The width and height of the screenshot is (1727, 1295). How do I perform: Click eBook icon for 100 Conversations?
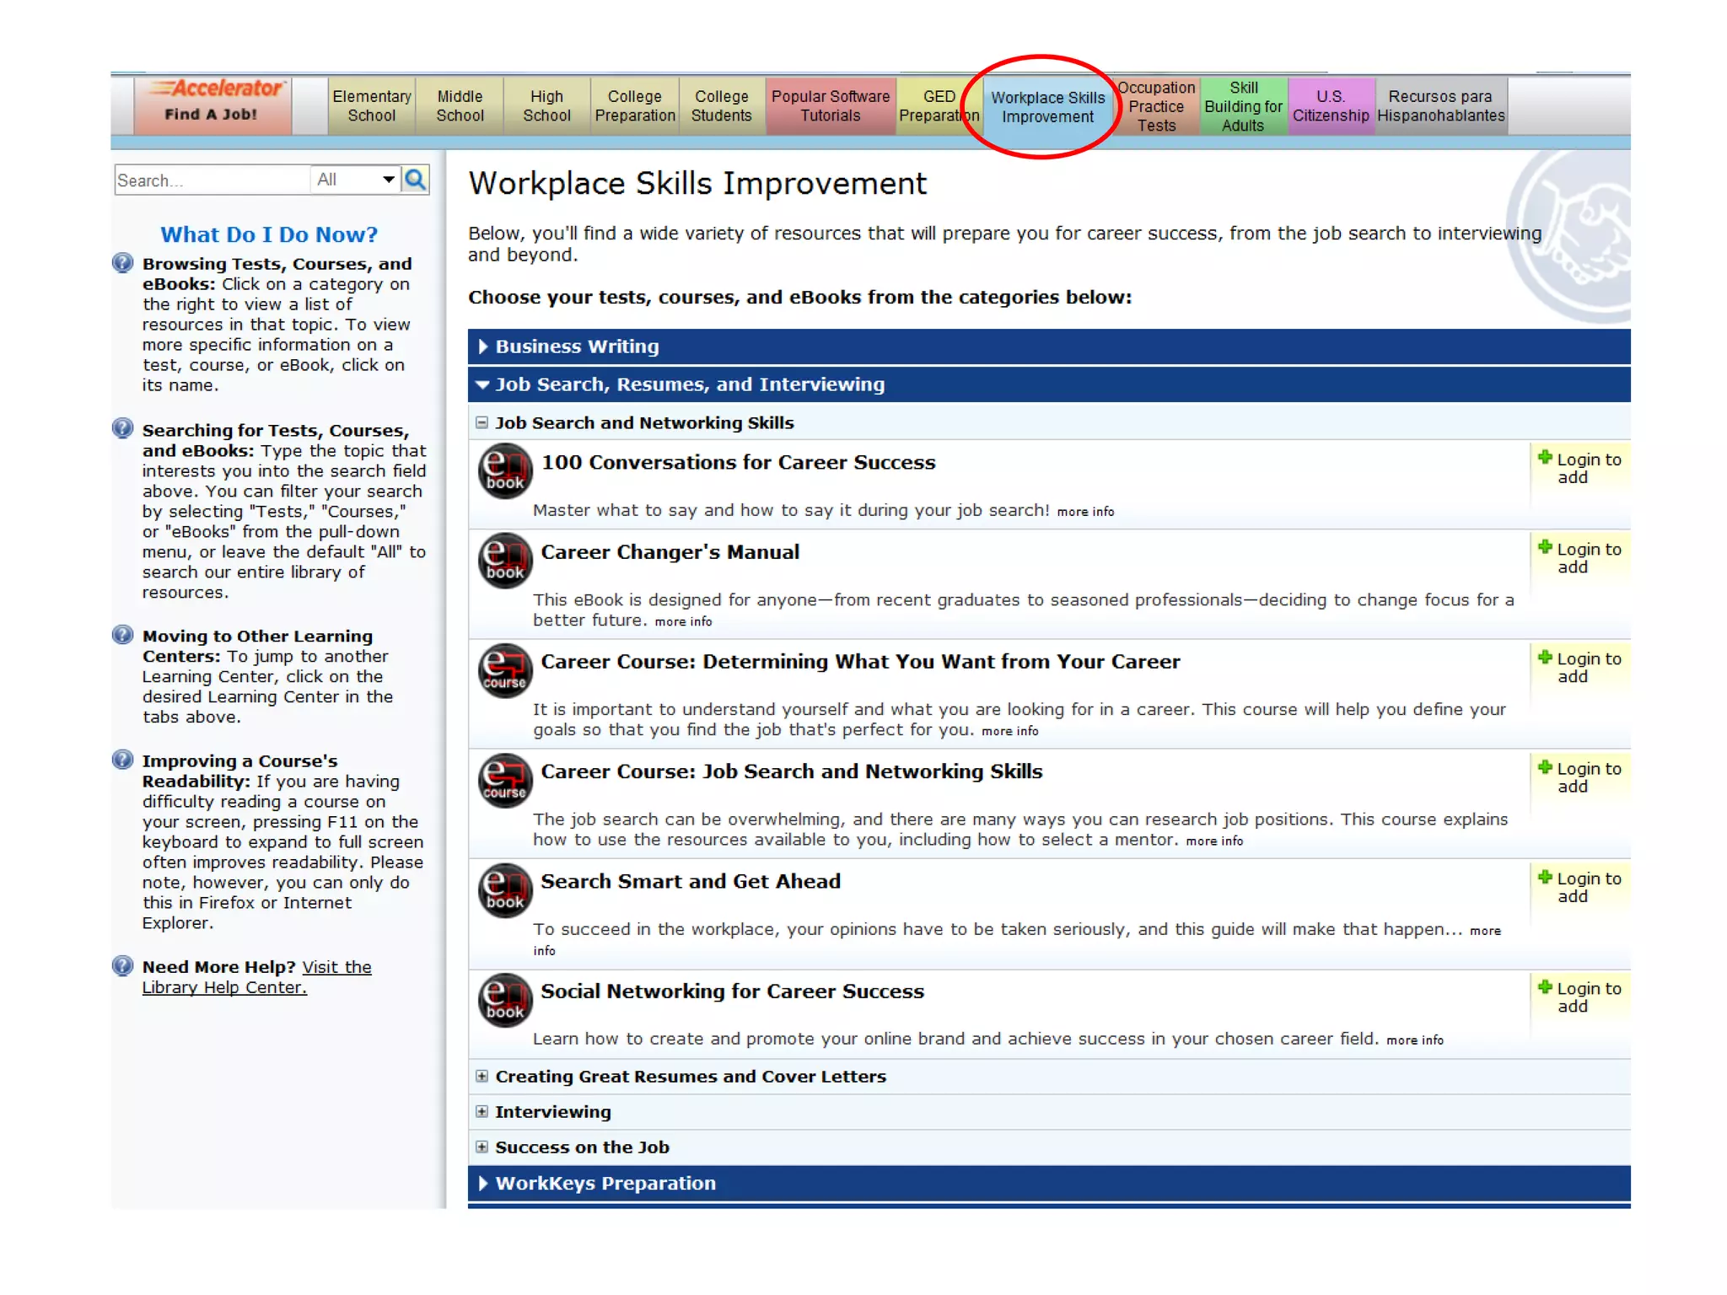point(504,472)
